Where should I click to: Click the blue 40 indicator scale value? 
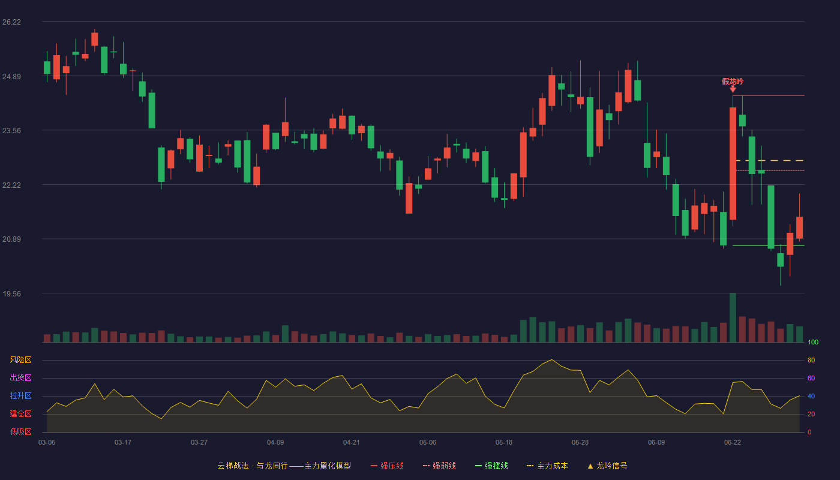point(811,397)
